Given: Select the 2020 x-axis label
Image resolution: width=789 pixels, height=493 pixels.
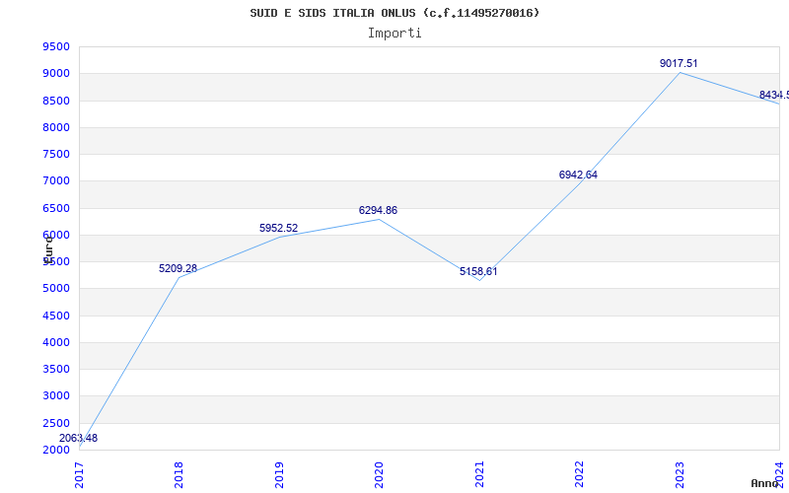Looking at the screenshot, I should click(379, 475).
